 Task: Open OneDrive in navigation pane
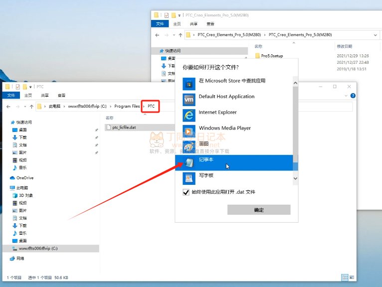pyautogui.click(x=24, y=177)
